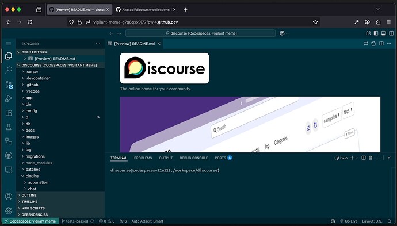Viewport: 397px width, 226px height.
Task: Open More Actions in the editor toolbar
Action: click(x=389, y=44)
